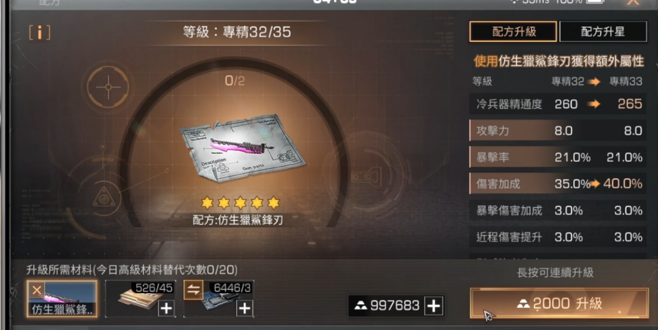This screenshot has width=658, height=330.
Task: Click the 冷兵器精通度 stat row
Action: [558, 104]
